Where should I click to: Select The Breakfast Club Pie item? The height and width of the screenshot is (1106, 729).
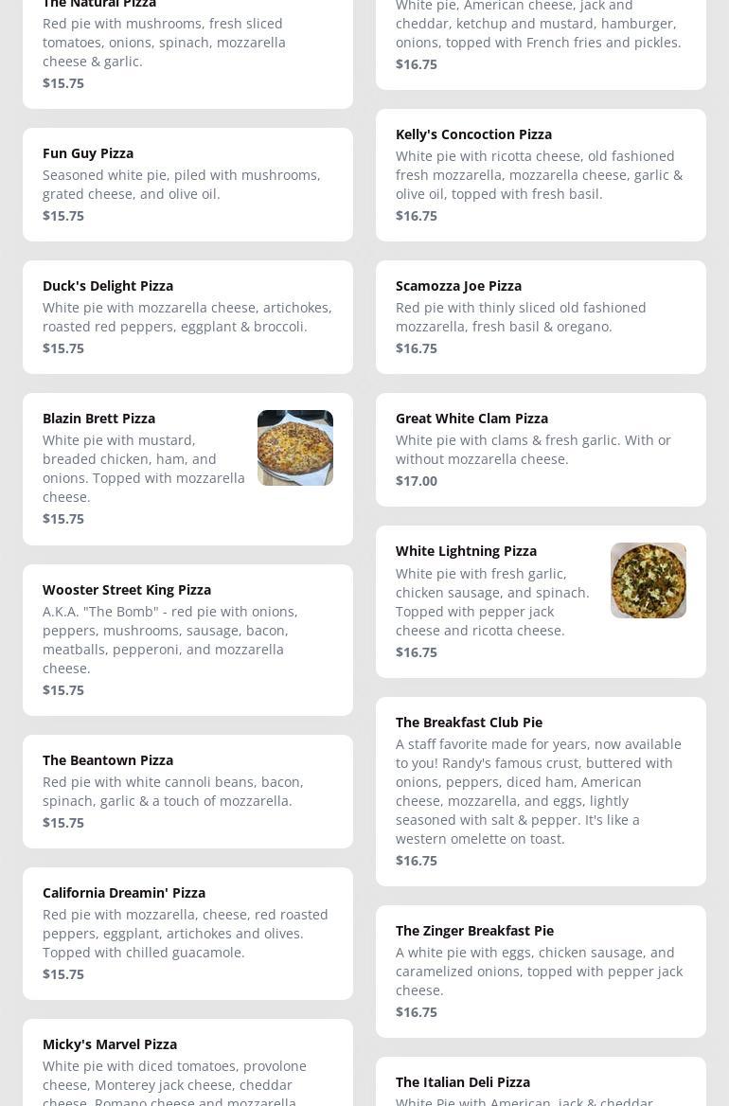[x=541, y=792]
